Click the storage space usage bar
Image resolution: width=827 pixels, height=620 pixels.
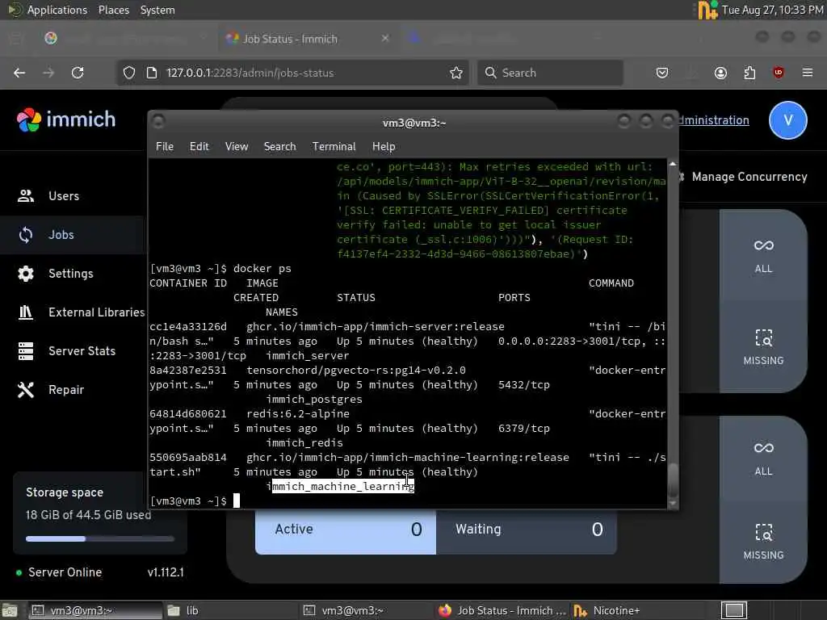(x=99, y=538)
